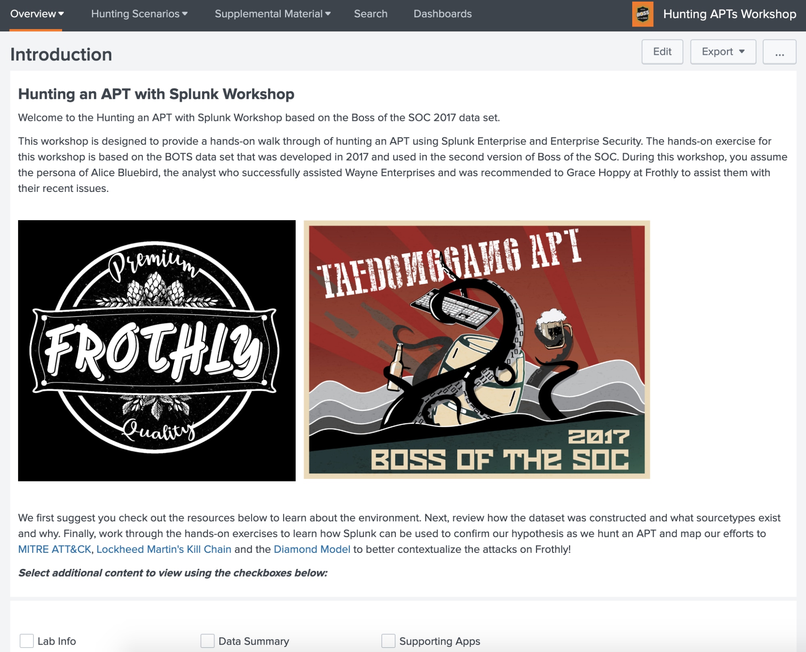
Task: Open the more options ellipsis button
Action: (779, 52)
